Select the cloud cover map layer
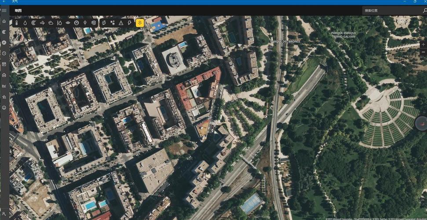The width and height of the screenshot is (427, 220). click(x=51, y=23)
